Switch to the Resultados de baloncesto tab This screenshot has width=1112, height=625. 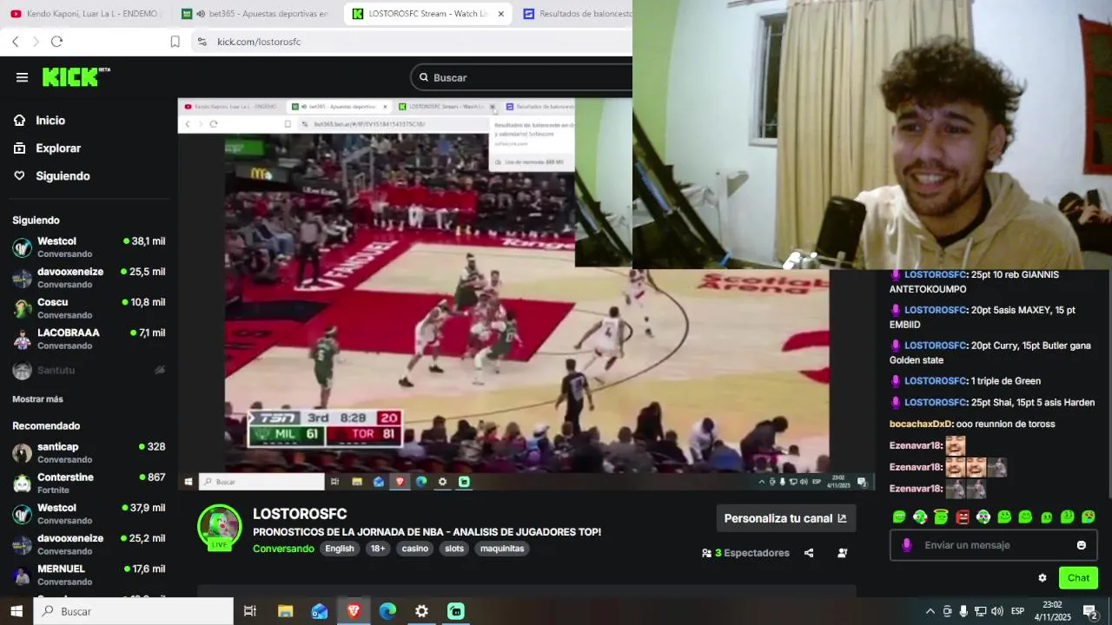[x=577, y=14]
